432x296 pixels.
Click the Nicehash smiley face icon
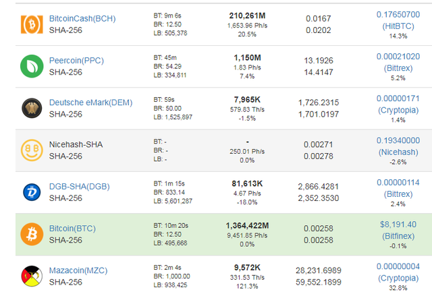coord(32,150)
